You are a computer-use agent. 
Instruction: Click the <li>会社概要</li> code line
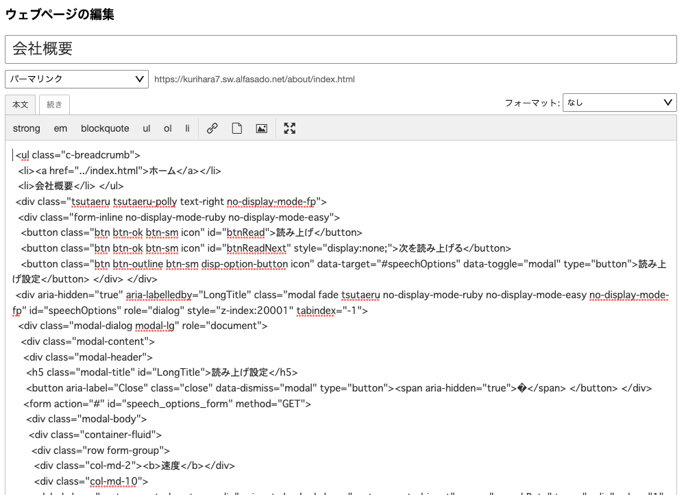71,186
